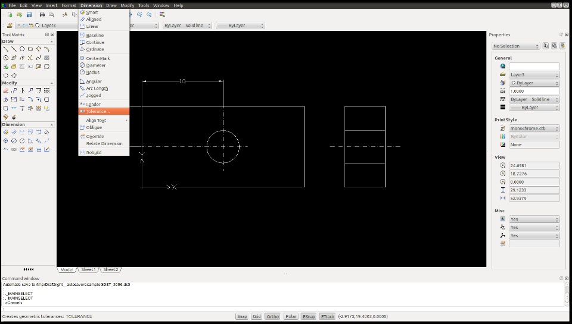Click the arrows button below Tool Matrix
This screenshot has height=324, width=572.
coord(29,269)
